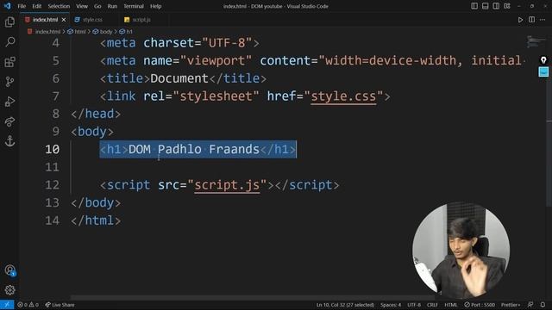Open the Live Share activity bar icon

click(9, 121)
